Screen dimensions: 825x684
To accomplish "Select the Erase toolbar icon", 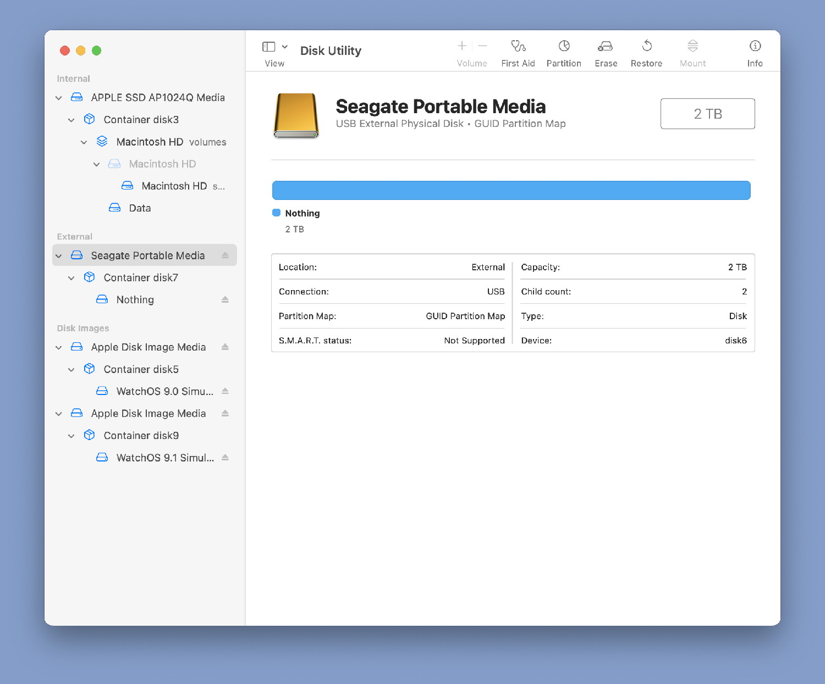I will (x=606, y=46).
